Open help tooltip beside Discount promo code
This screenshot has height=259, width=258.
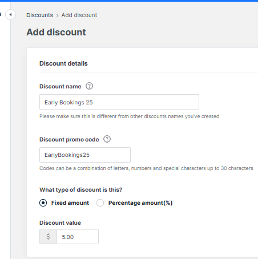tap(107, 139)
